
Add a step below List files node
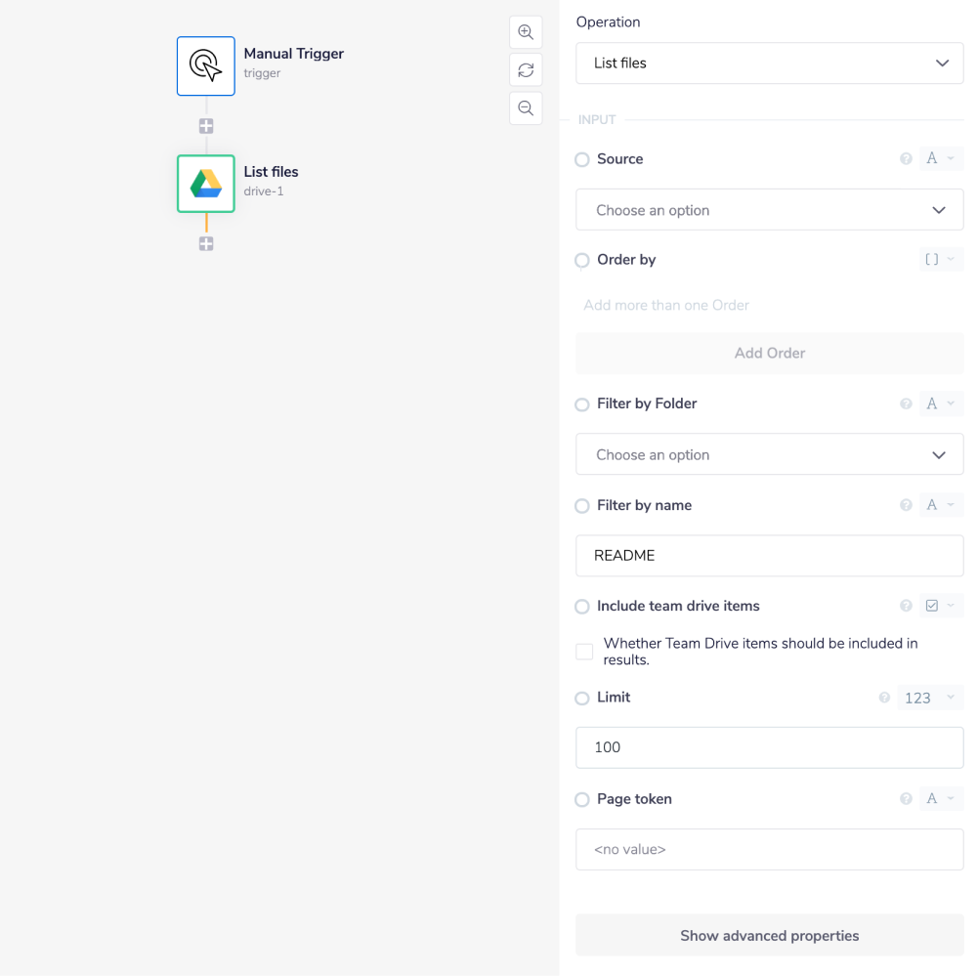206,244
